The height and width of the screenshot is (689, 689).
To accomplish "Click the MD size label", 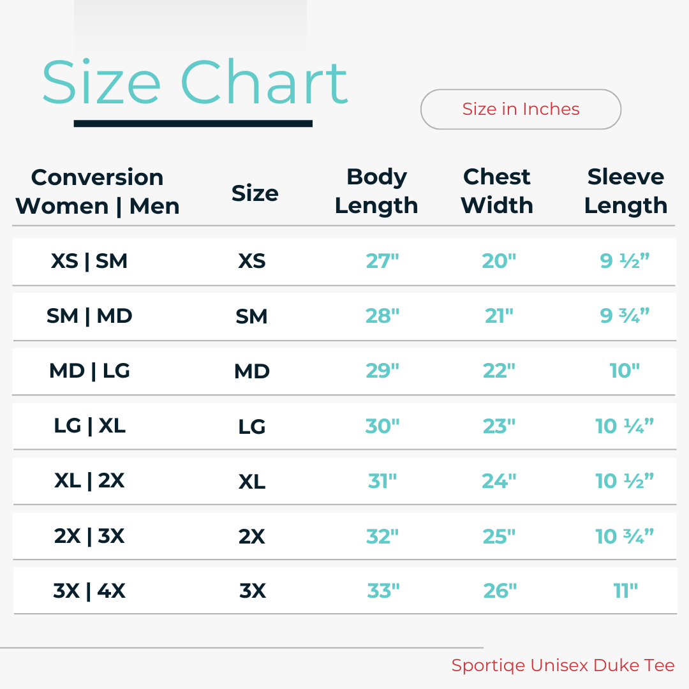I will [252, 371].
